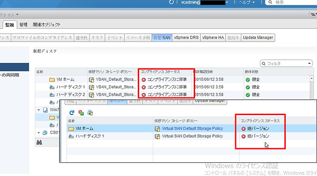Click the green 健全 icon in ハード ディスク 2 row

(x=247, y=95)
